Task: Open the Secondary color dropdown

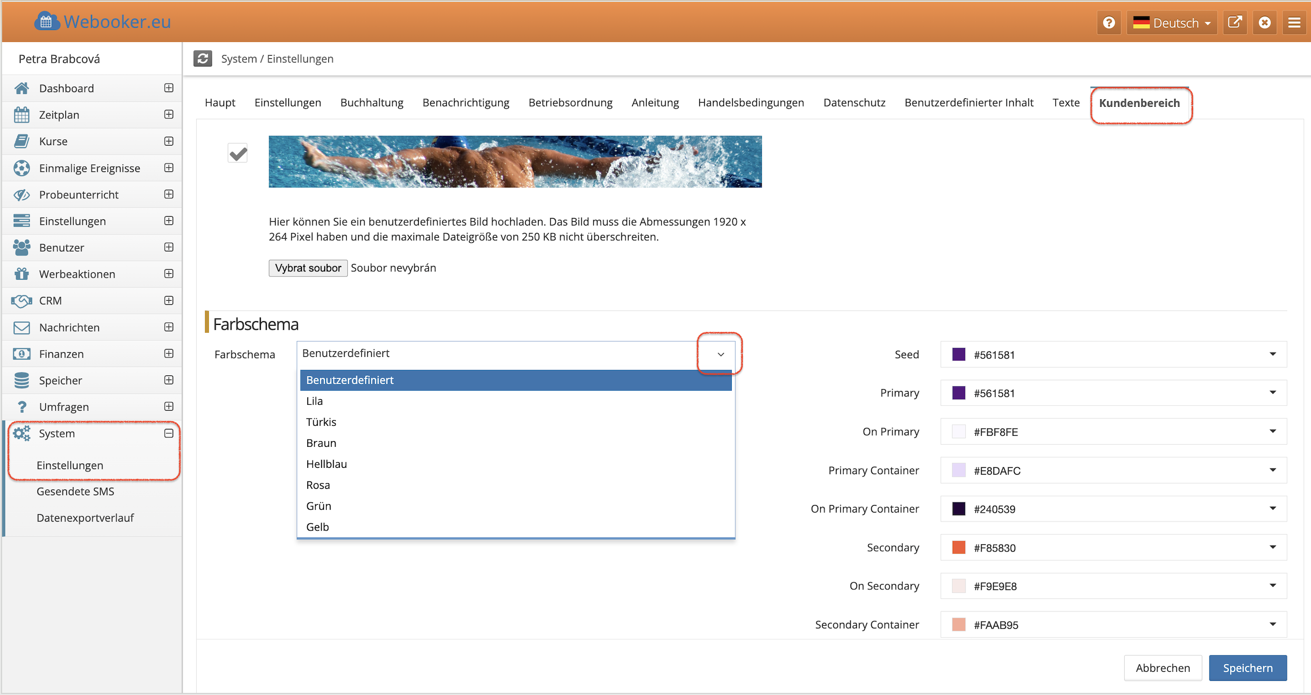Action: point(1272,547)
